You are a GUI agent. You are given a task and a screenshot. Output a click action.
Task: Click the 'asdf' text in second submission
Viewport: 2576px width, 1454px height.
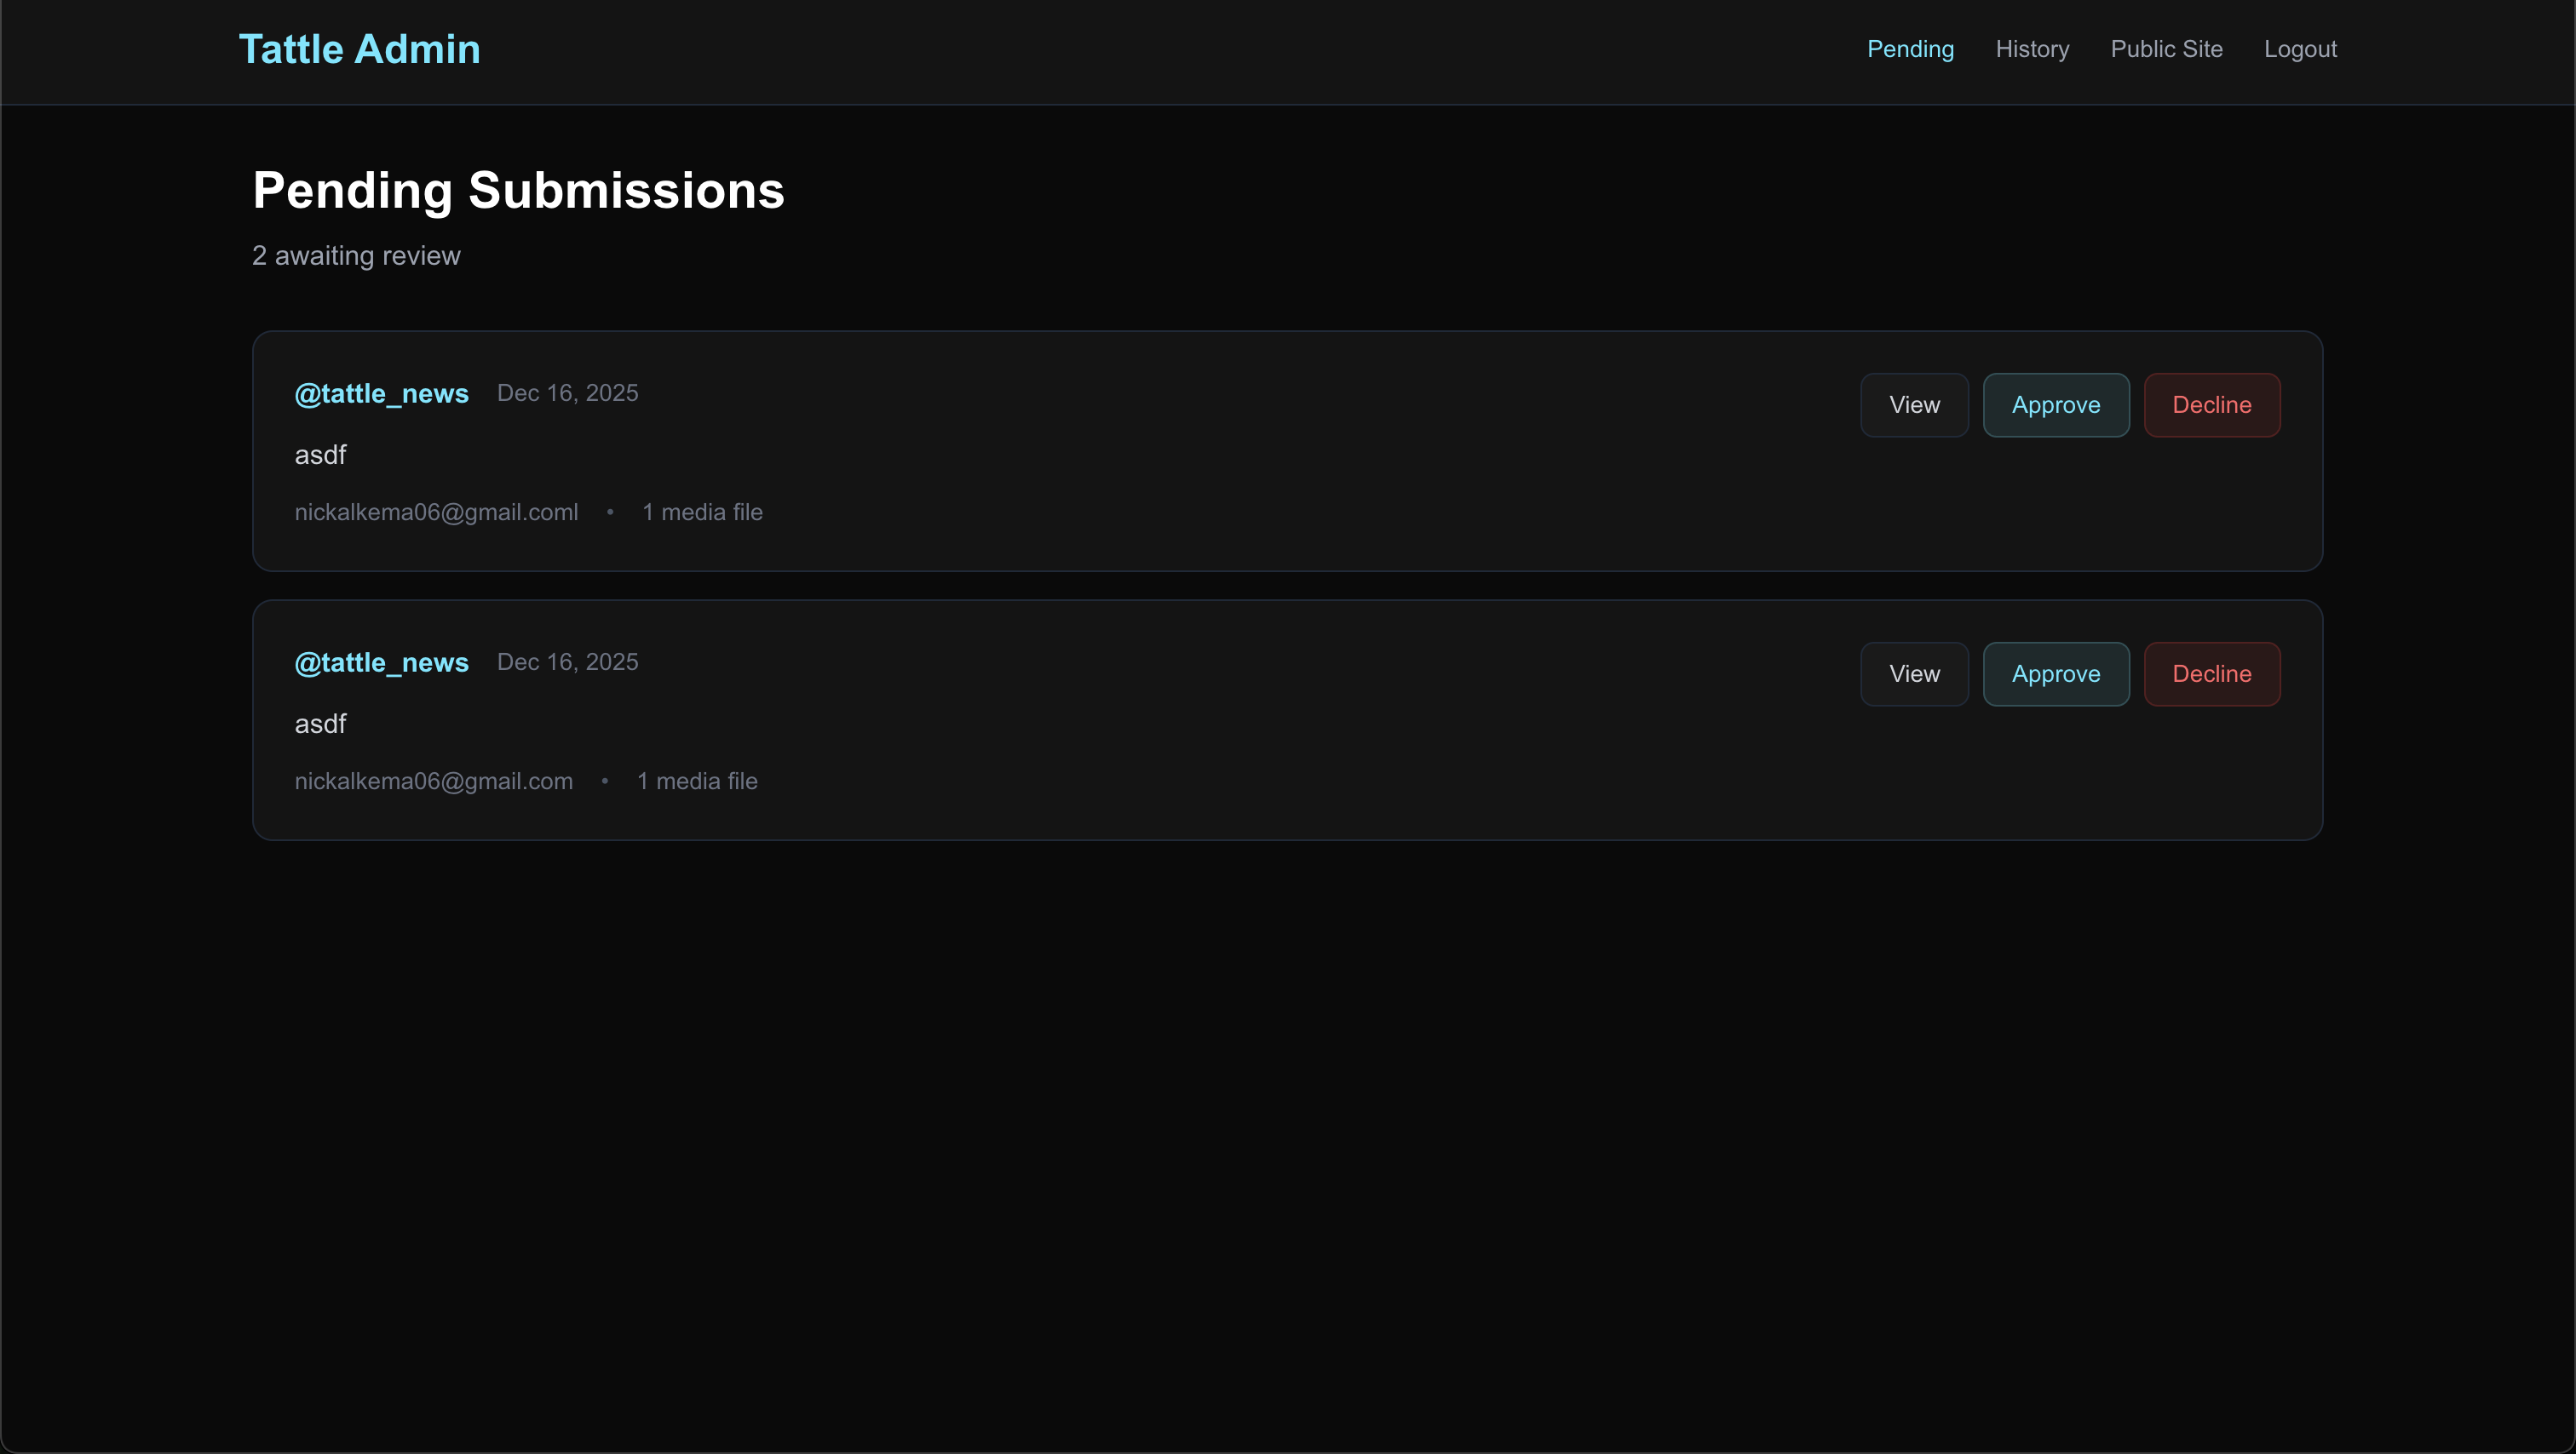[320, 724]
